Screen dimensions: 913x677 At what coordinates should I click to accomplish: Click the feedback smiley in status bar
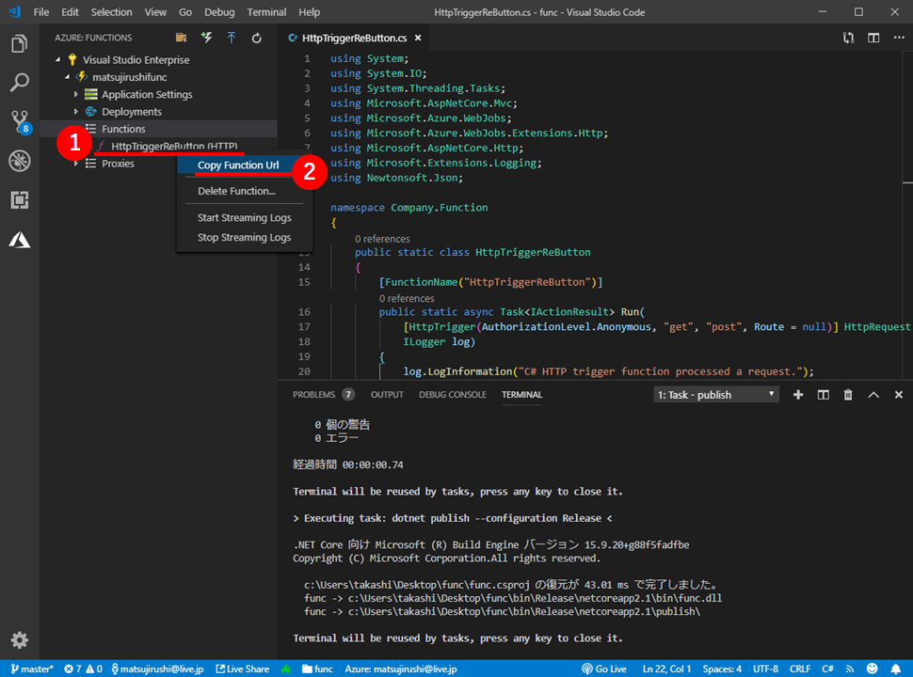click(872, 669)
